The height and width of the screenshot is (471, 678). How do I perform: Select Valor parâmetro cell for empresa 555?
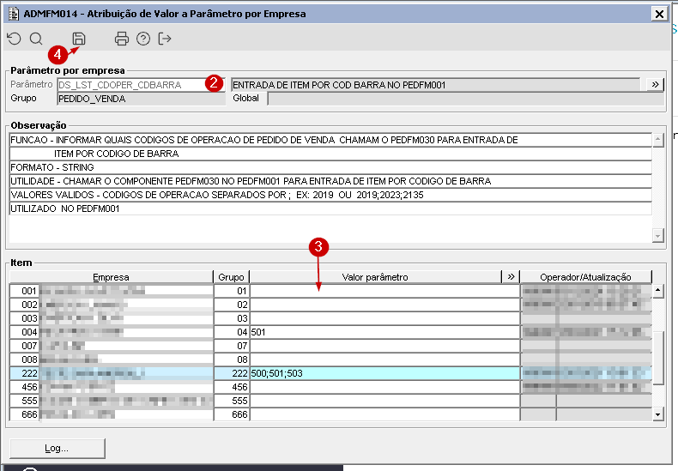click(384, 401)
